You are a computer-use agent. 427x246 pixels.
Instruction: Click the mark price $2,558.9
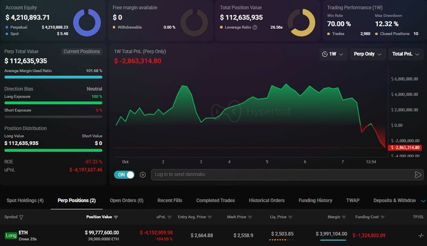(243, 235)
